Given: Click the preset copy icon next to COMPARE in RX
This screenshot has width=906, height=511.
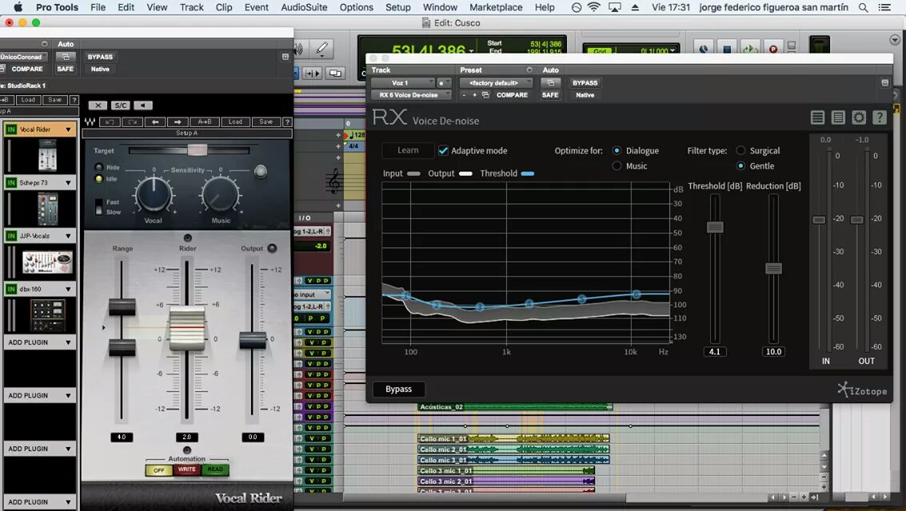Looking at the screenshot, I should click(486, 94).
